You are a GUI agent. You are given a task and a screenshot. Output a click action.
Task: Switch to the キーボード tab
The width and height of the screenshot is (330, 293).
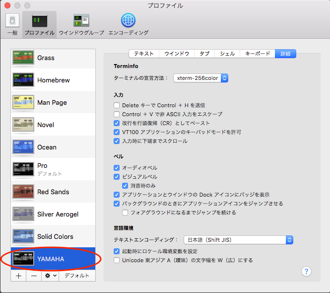(x=258, y=54)
